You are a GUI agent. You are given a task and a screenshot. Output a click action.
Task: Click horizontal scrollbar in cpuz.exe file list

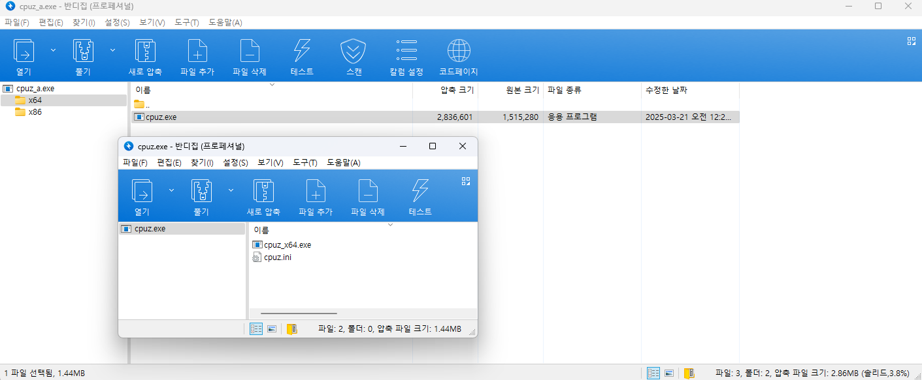coord(298,314)
